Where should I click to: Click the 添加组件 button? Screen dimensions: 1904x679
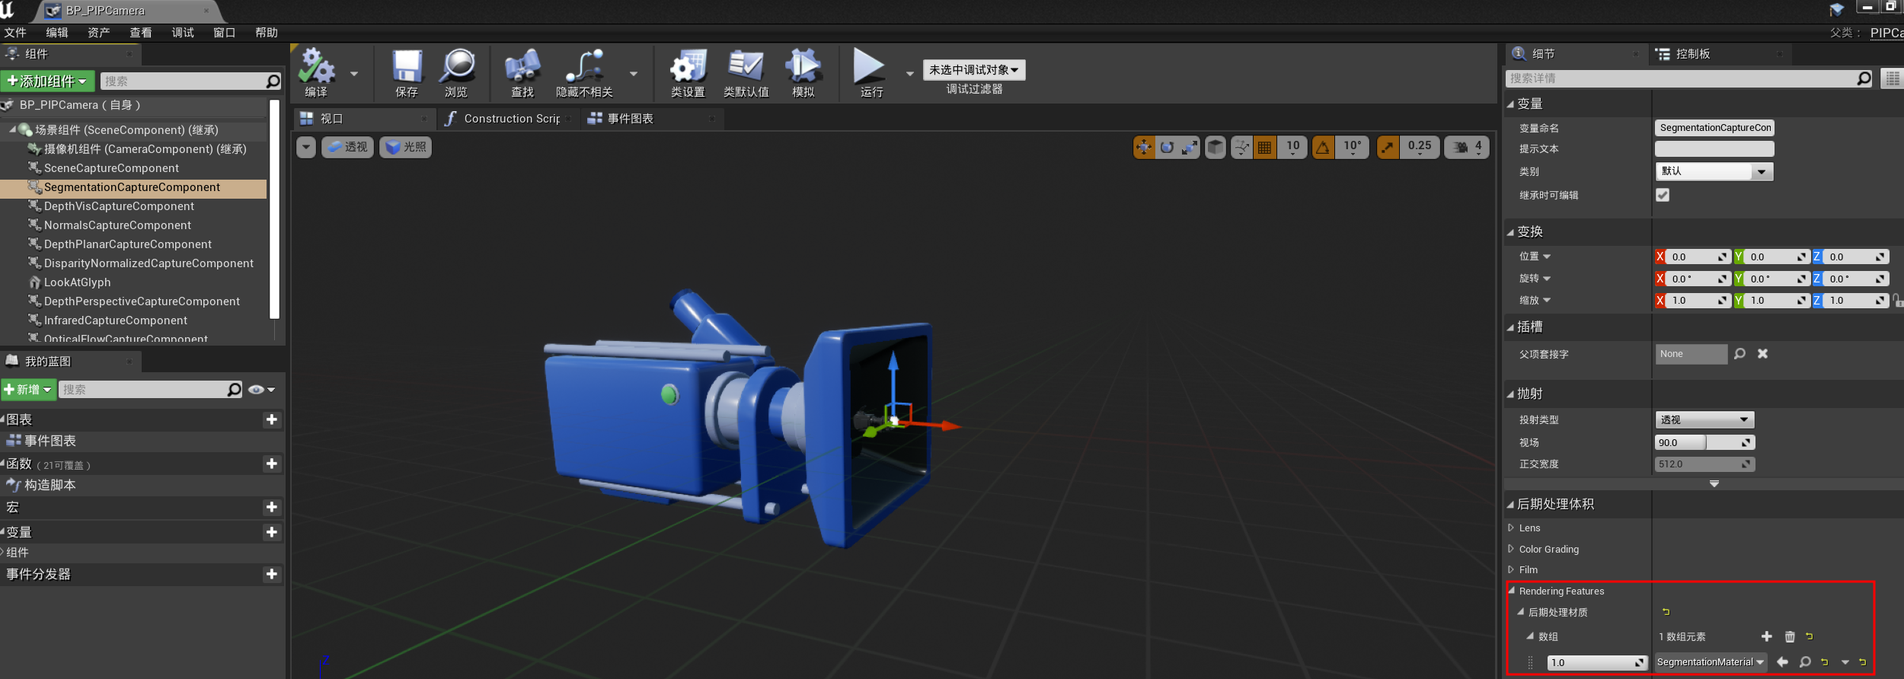tap(47, 81)
